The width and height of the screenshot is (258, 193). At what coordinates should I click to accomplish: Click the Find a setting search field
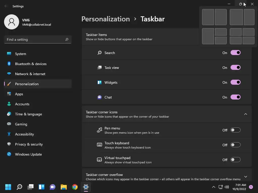click(38, 39)
